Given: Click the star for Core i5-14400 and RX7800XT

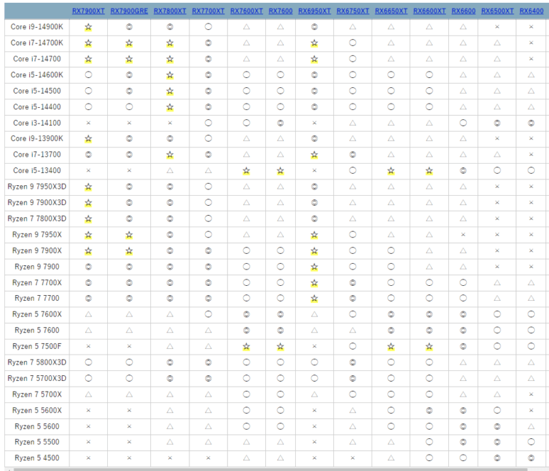Looking at the screenshot, I should [x=170, y=107].
